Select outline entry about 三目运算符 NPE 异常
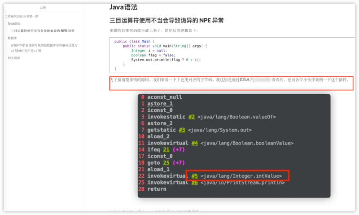 43,31
